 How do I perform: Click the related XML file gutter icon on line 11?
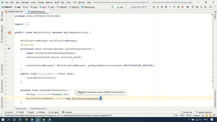[9, 33]
